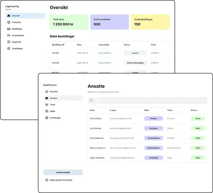Click the Aktiv status badge for Emma Olsen
Viewport: 213px width, 193px height.
198,118
